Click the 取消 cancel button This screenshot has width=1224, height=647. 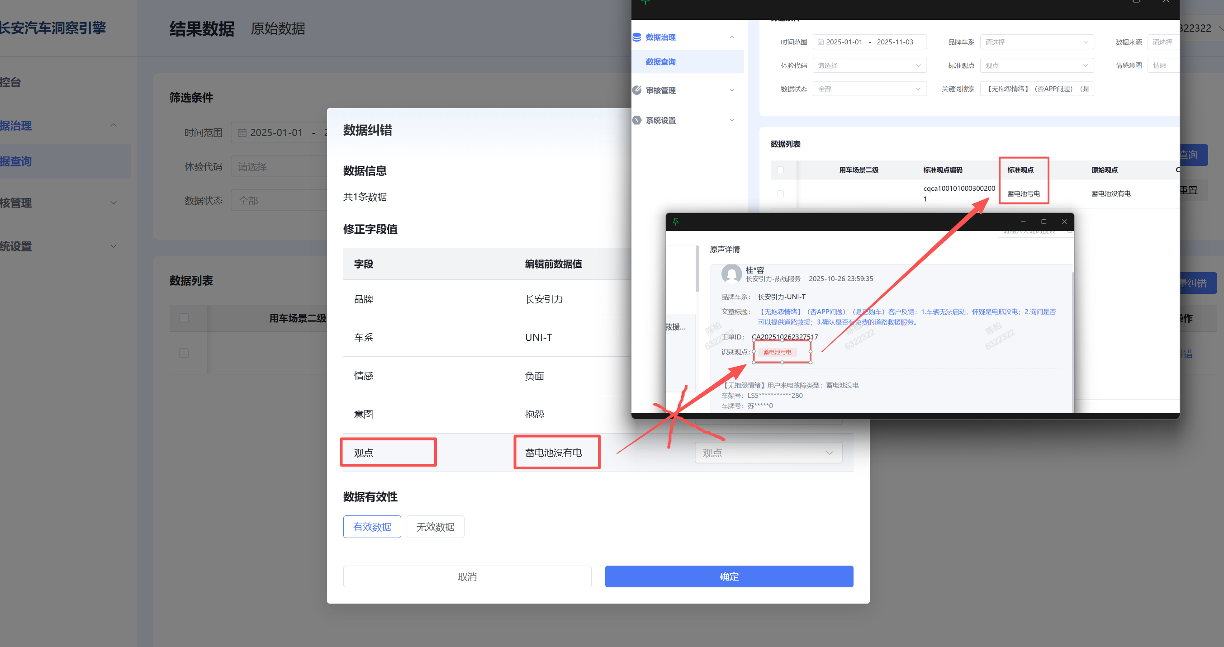467,576
